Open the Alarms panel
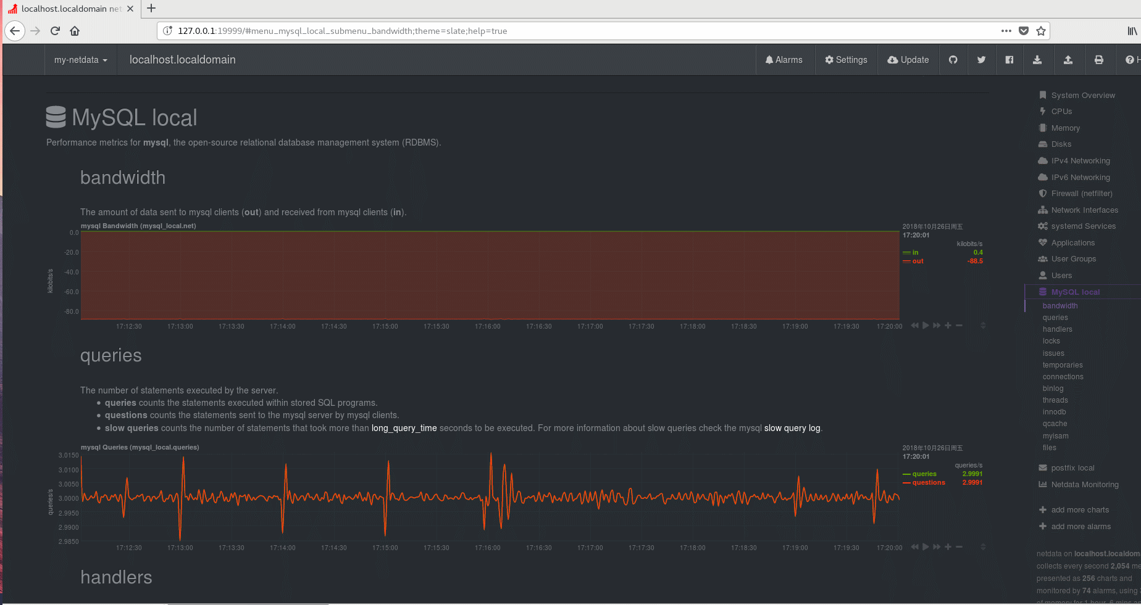Screen dimensions: 1141x605 coord(784,60)
